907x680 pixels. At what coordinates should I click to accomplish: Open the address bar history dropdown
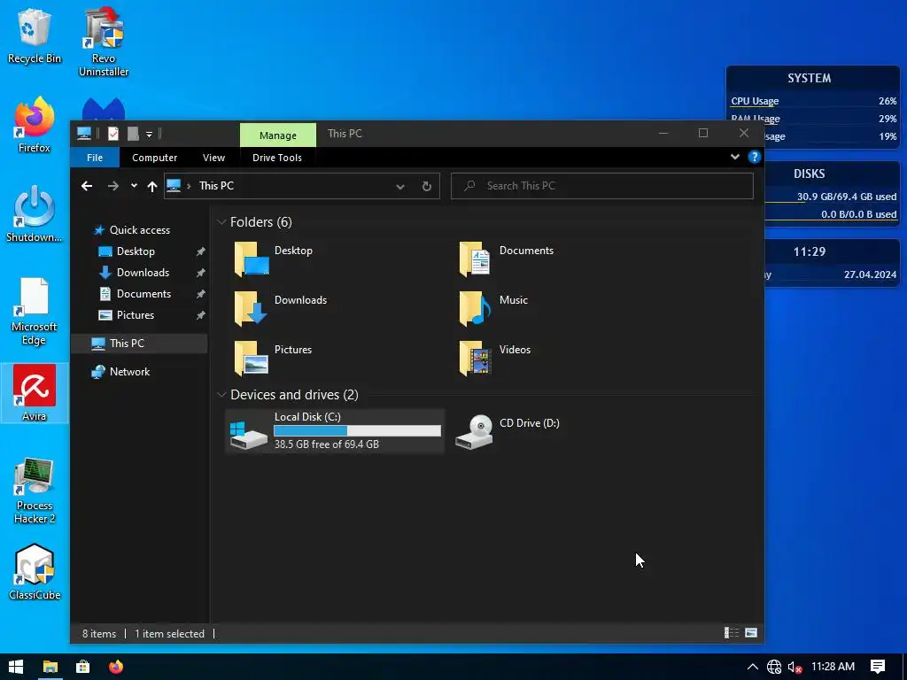tap(399, 186)
